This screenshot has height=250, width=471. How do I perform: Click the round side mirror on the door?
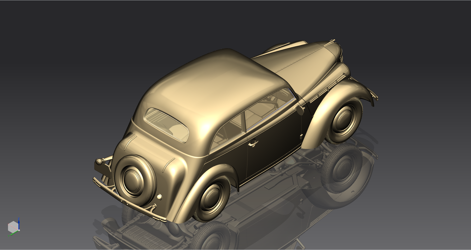coord(299,110)
